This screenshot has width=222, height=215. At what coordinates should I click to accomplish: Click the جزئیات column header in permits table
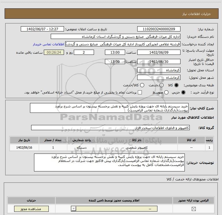pyautogui.click(x=31, y=200)
